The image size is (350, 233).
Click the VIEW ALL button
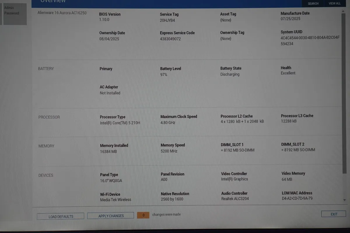(335, 3)
